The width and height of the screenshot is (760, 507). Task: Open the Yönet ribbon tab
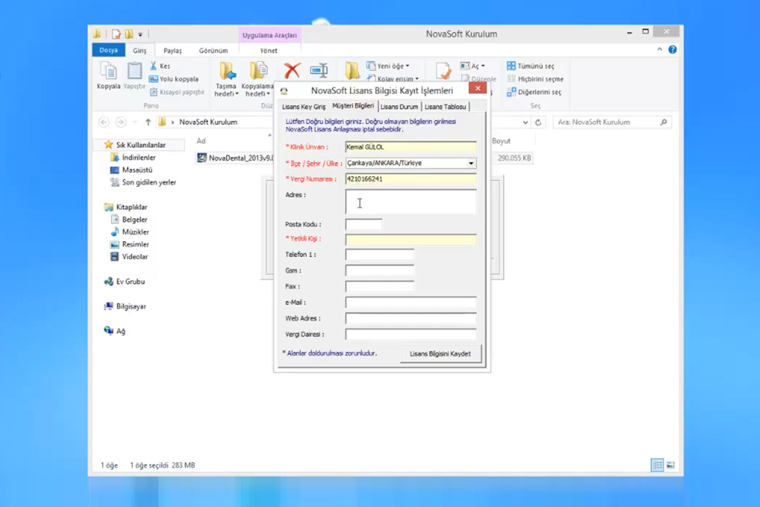coord(269,51)
